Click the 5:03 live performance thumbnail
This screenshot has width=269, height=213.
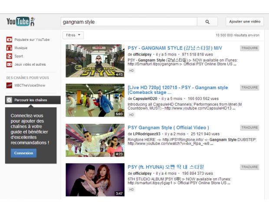95,100
